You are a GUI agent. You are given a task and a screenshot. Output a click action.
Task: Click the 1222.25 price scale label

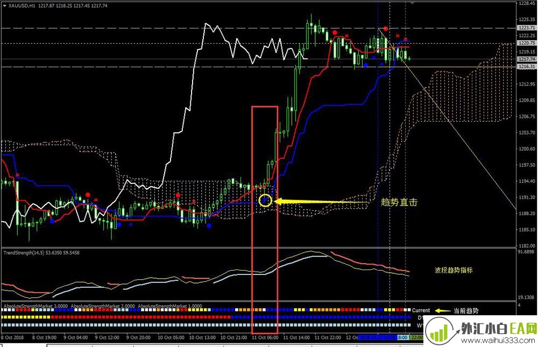pos(527,36)
